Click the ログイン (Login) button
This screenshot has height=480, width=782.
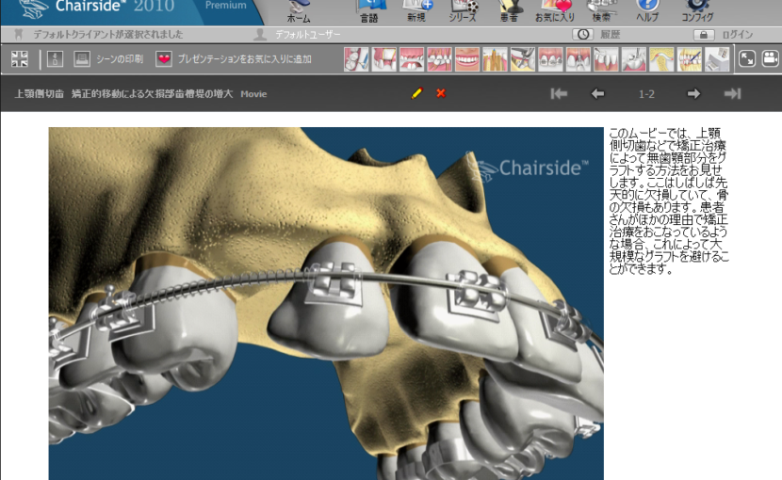[x=725, y=35]
